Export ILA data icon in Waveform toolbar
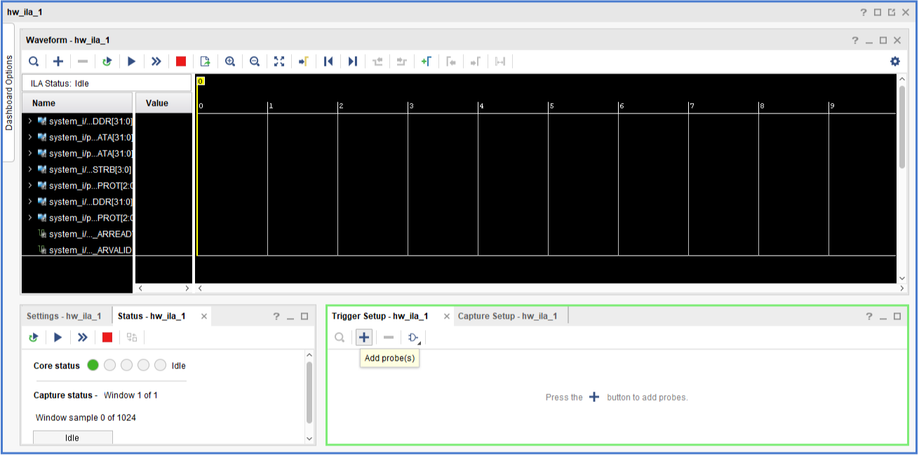This screenshot has height=456, width=919. click(x=205, y=62)
